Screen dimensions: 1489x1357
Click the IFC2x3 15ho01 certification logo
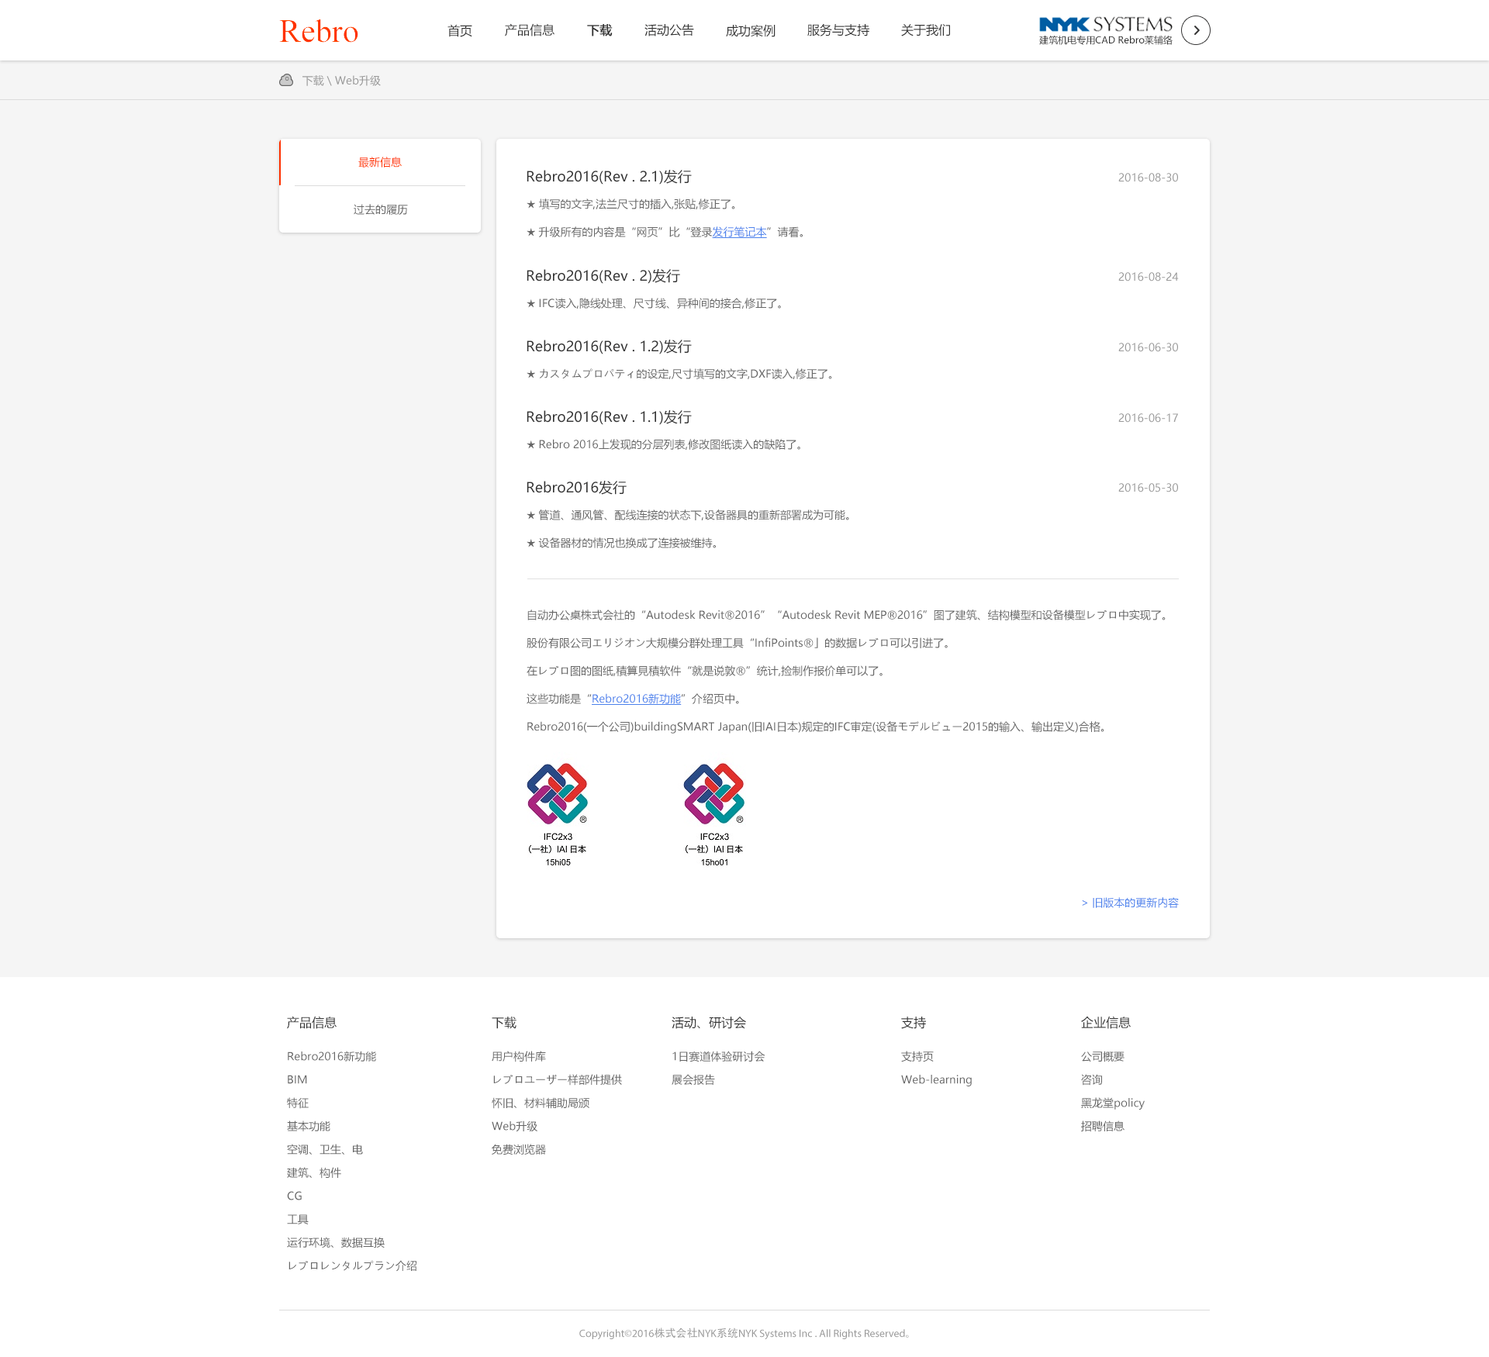(713, 794)
